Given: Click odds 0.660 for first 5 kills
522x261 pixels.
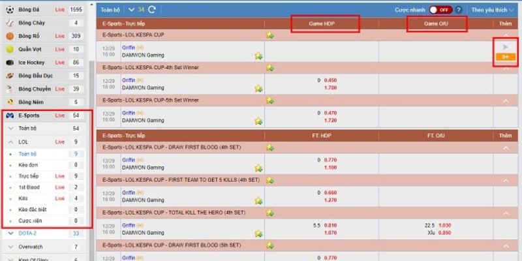Looking at the screenshot, I should click(x=330, y=192).
